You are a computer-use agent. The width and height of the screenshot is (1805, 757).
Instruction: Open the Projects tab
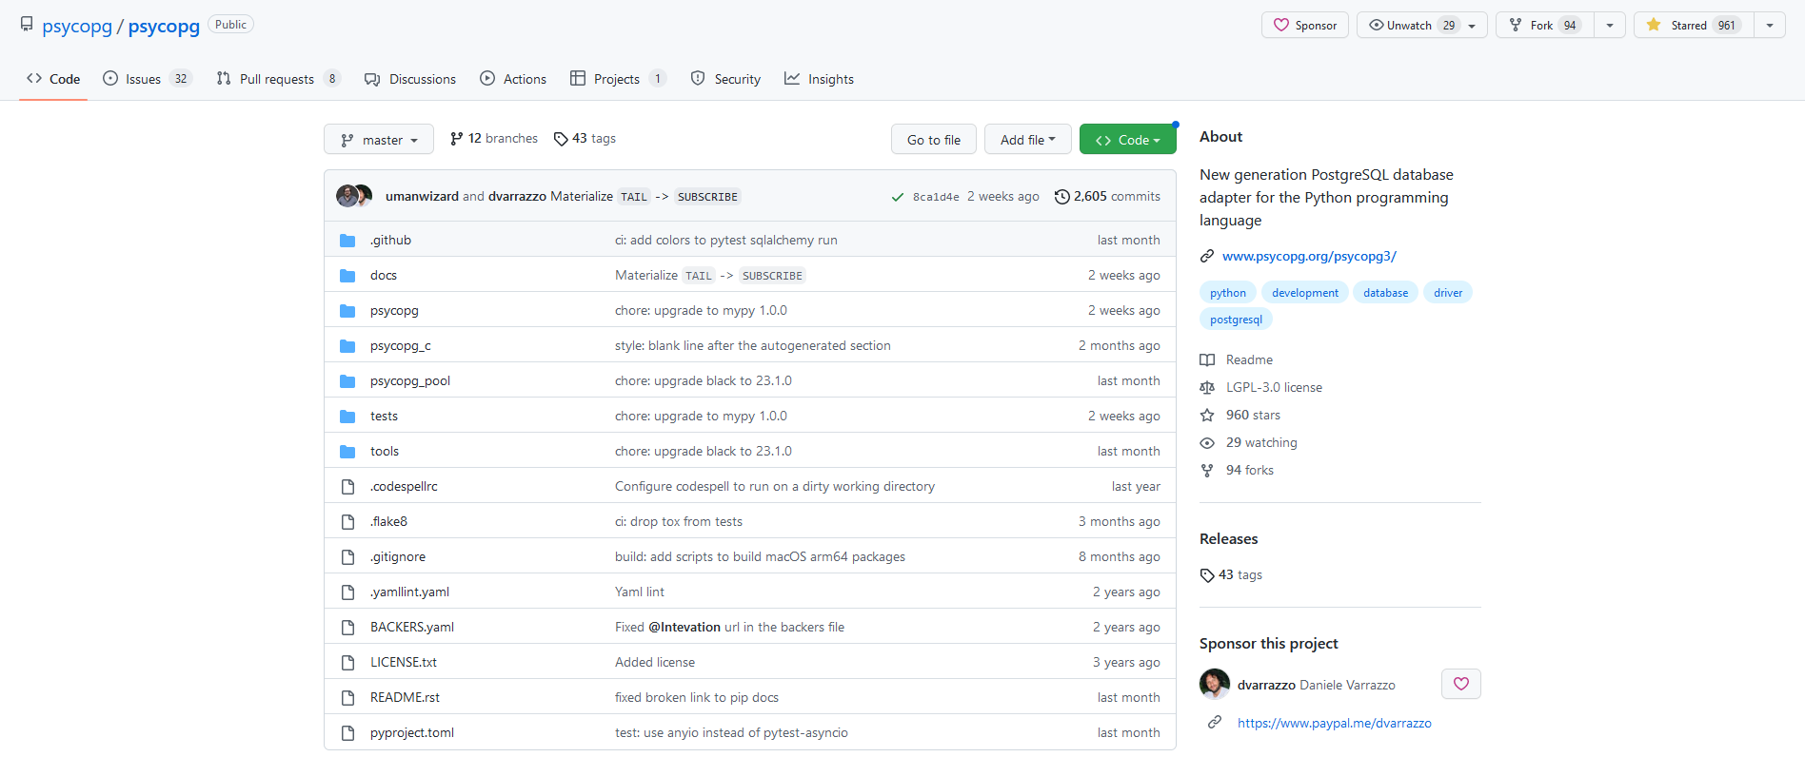pyautogui.click(x=618, y=79)
